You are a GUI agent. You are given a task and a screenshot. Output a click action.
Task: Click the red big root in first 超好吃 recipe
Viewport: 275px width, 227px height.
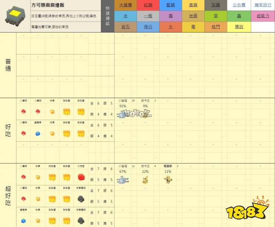[81, 177]
